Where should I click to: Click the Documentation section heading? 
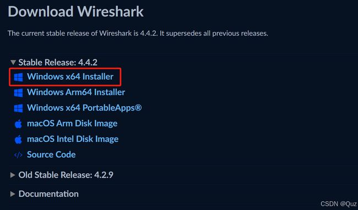[x=48, y=194]
